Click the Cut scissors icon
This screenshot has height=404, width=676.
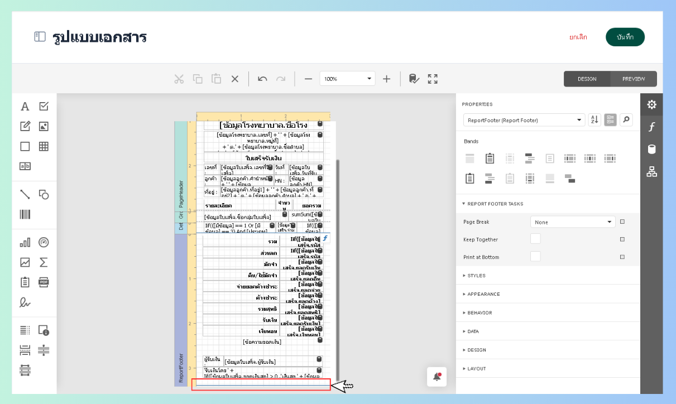179,79
